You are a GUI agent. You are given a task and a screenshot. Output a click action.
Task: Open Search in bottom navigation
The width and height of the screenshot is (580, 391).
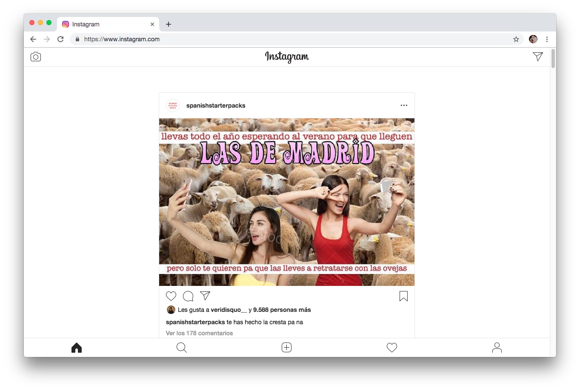point(182,348)
